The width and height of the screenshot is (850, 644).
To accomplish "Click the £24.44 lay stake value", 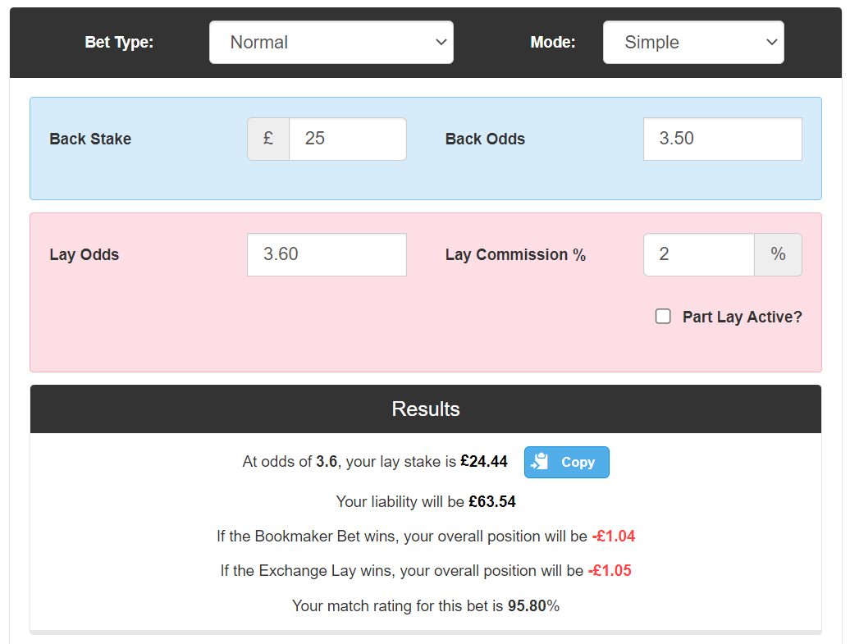I will 484,461.
